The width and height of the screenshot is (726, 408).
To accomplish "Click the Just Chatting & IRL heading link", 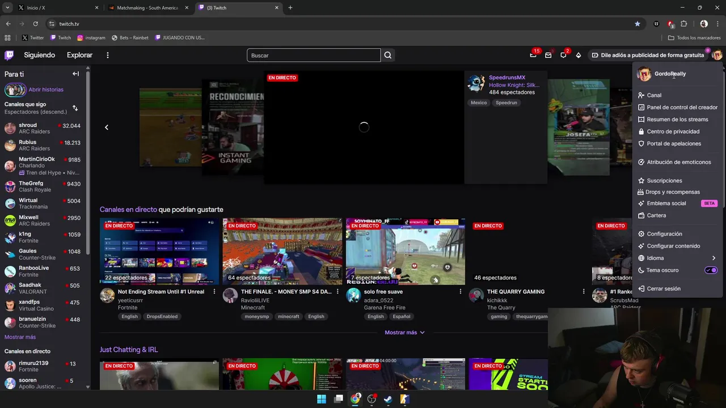I will [x=129, y=350].
